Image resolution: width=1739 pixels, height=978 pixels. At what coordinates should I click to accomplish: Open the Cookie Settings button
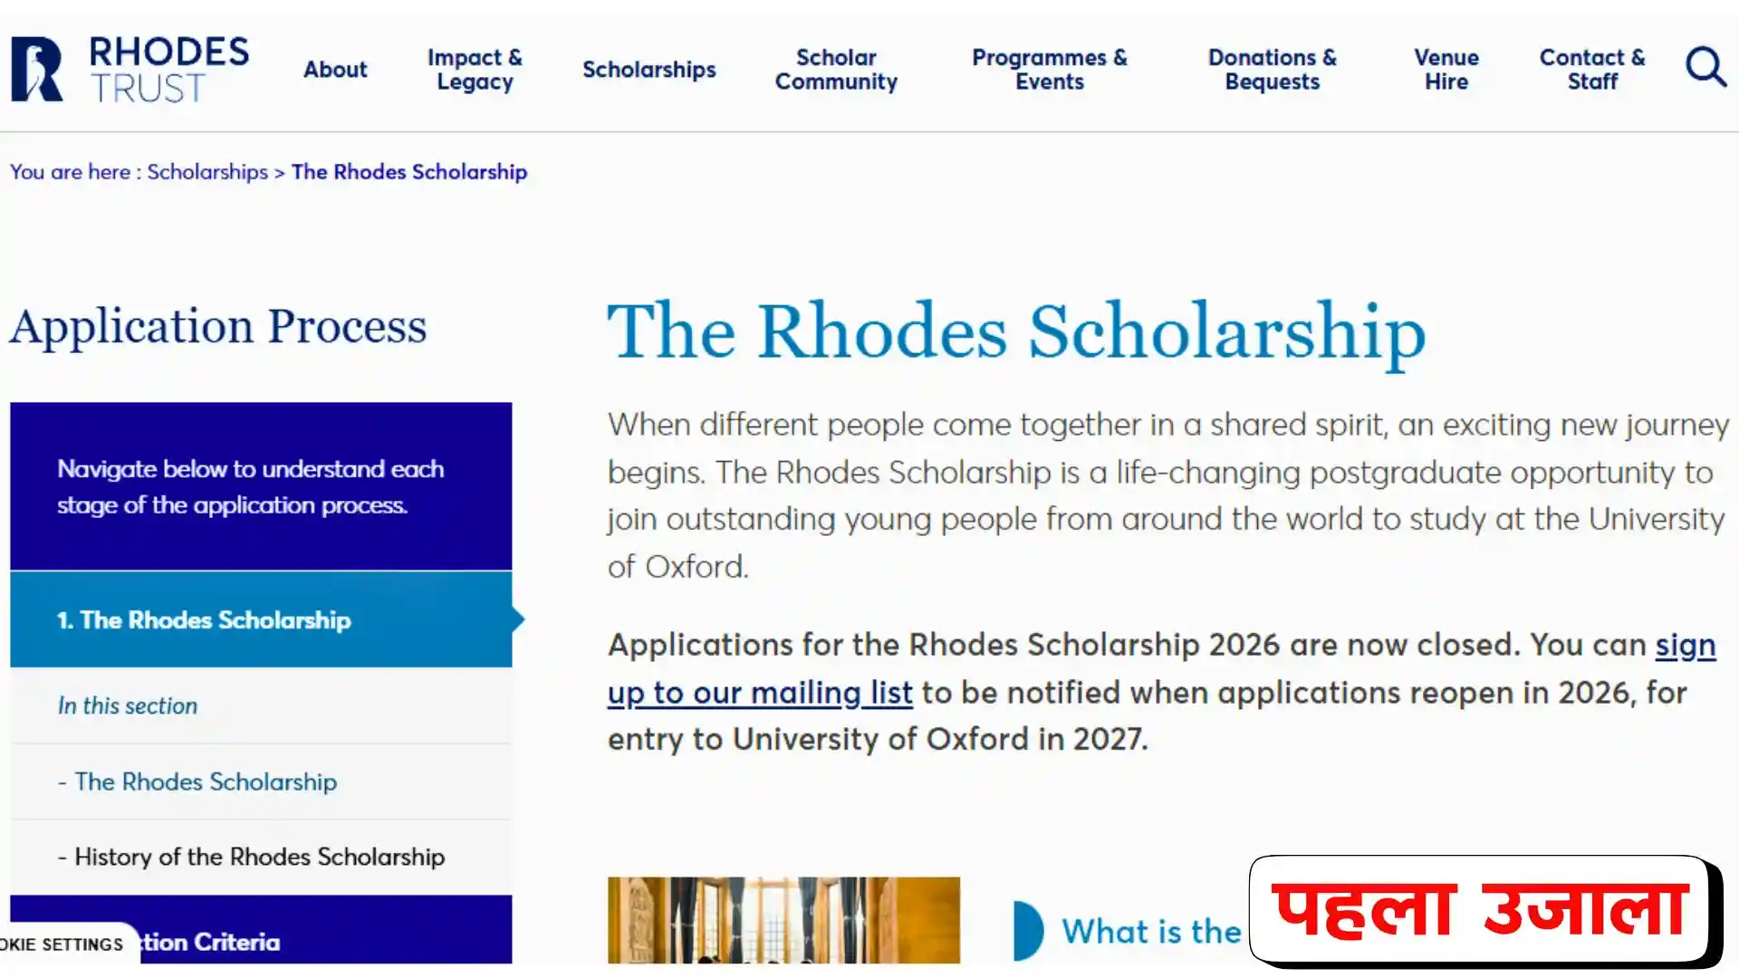pyautogui.click(x=63, y=944)
